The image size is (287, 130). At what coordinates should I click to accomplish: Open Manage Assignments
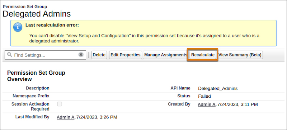click(x=165, y=55)
